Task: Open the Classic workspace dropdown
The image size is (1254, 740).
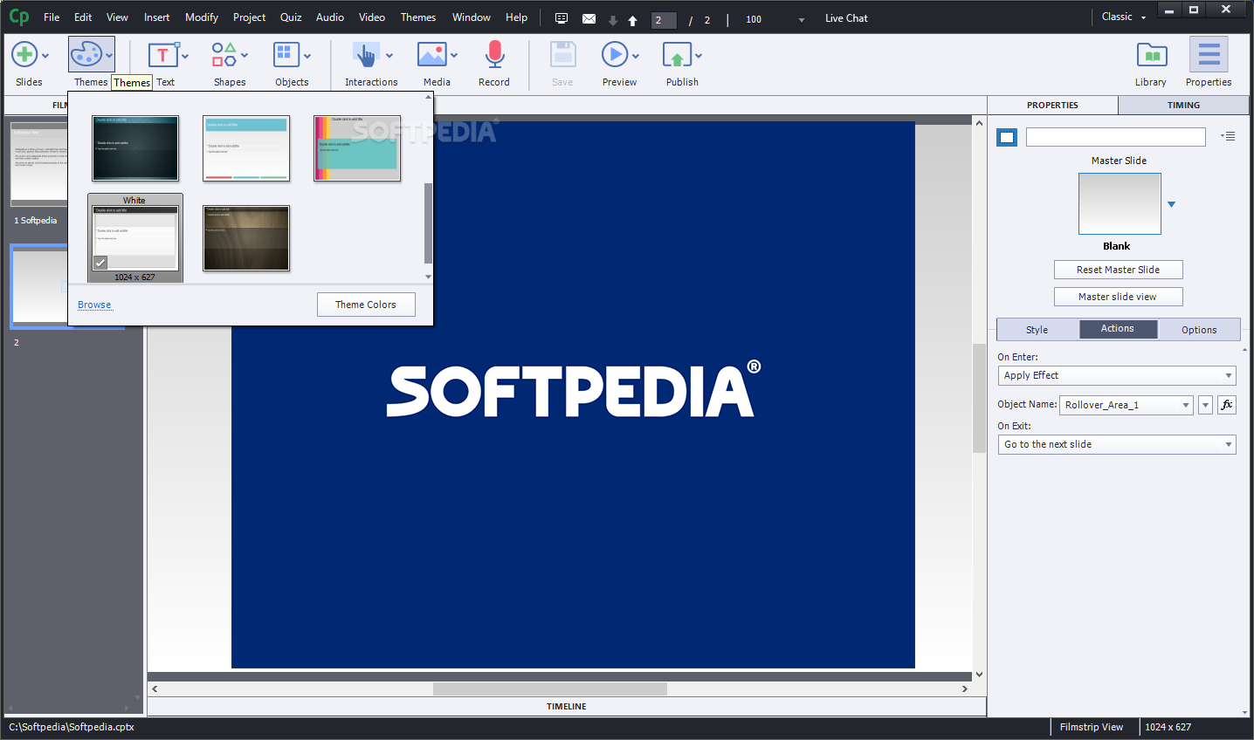Action: point(1123,17)
